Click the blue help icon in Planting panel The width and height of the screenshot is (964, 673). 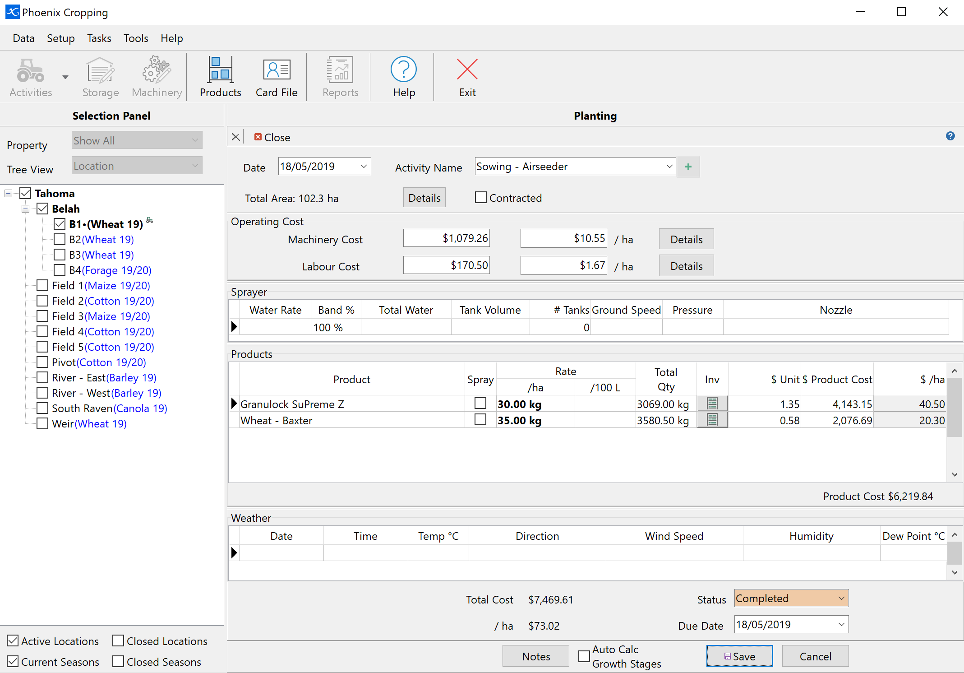point(950,136)
